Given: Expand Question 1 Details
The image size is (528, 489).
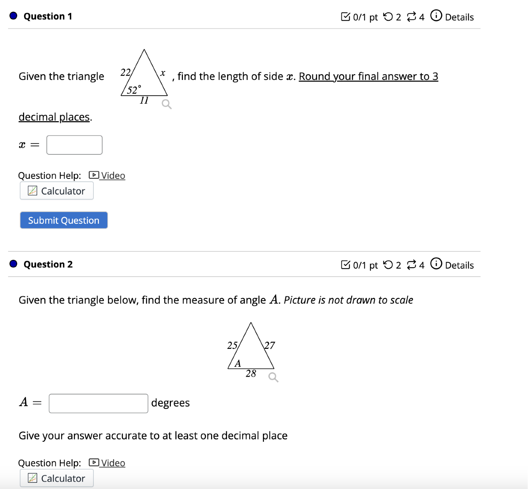Looking at the screenshot, I should click(459, 17).
